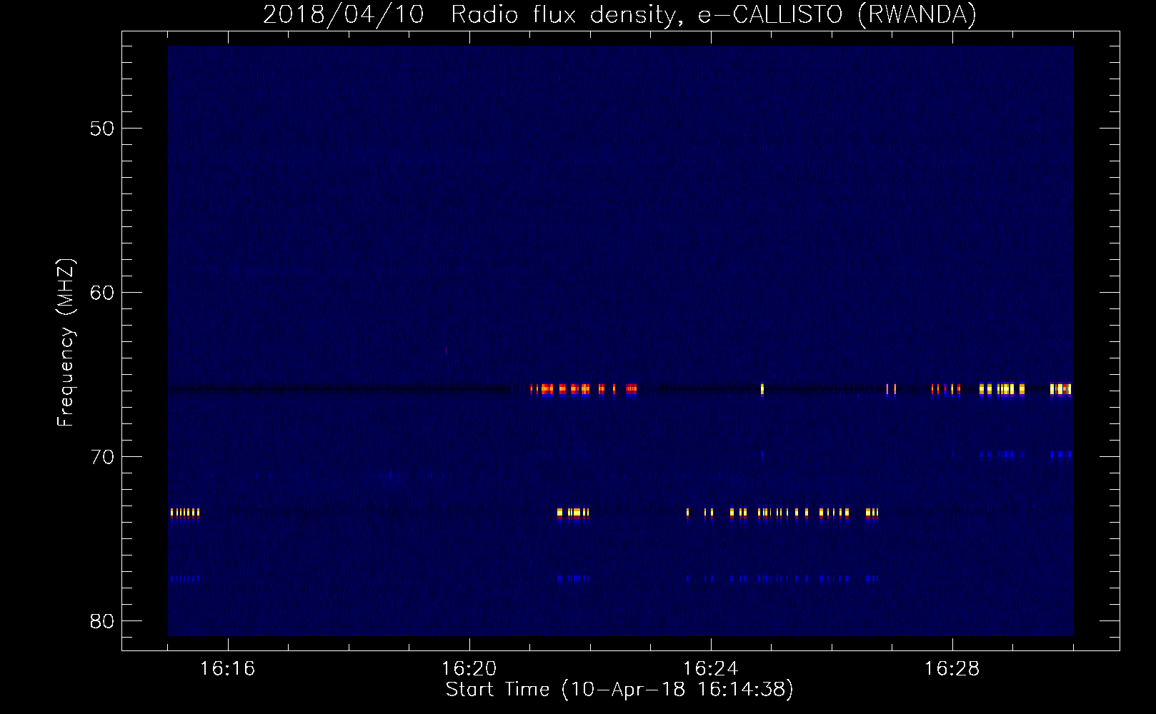1156x714 pixels.
Task: Click the Start Time axis label
Action: coord(619,690)
